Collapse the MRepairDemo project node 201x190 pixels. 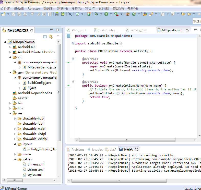click(x=5, y=42)
